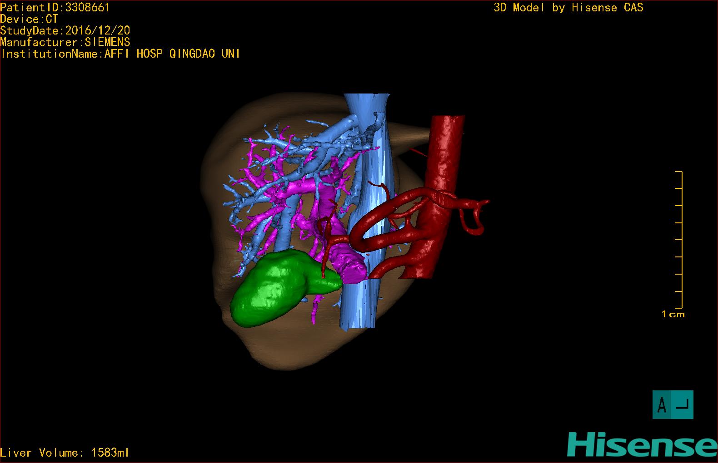Click the orientation cube labeled A

pos(673,404)
